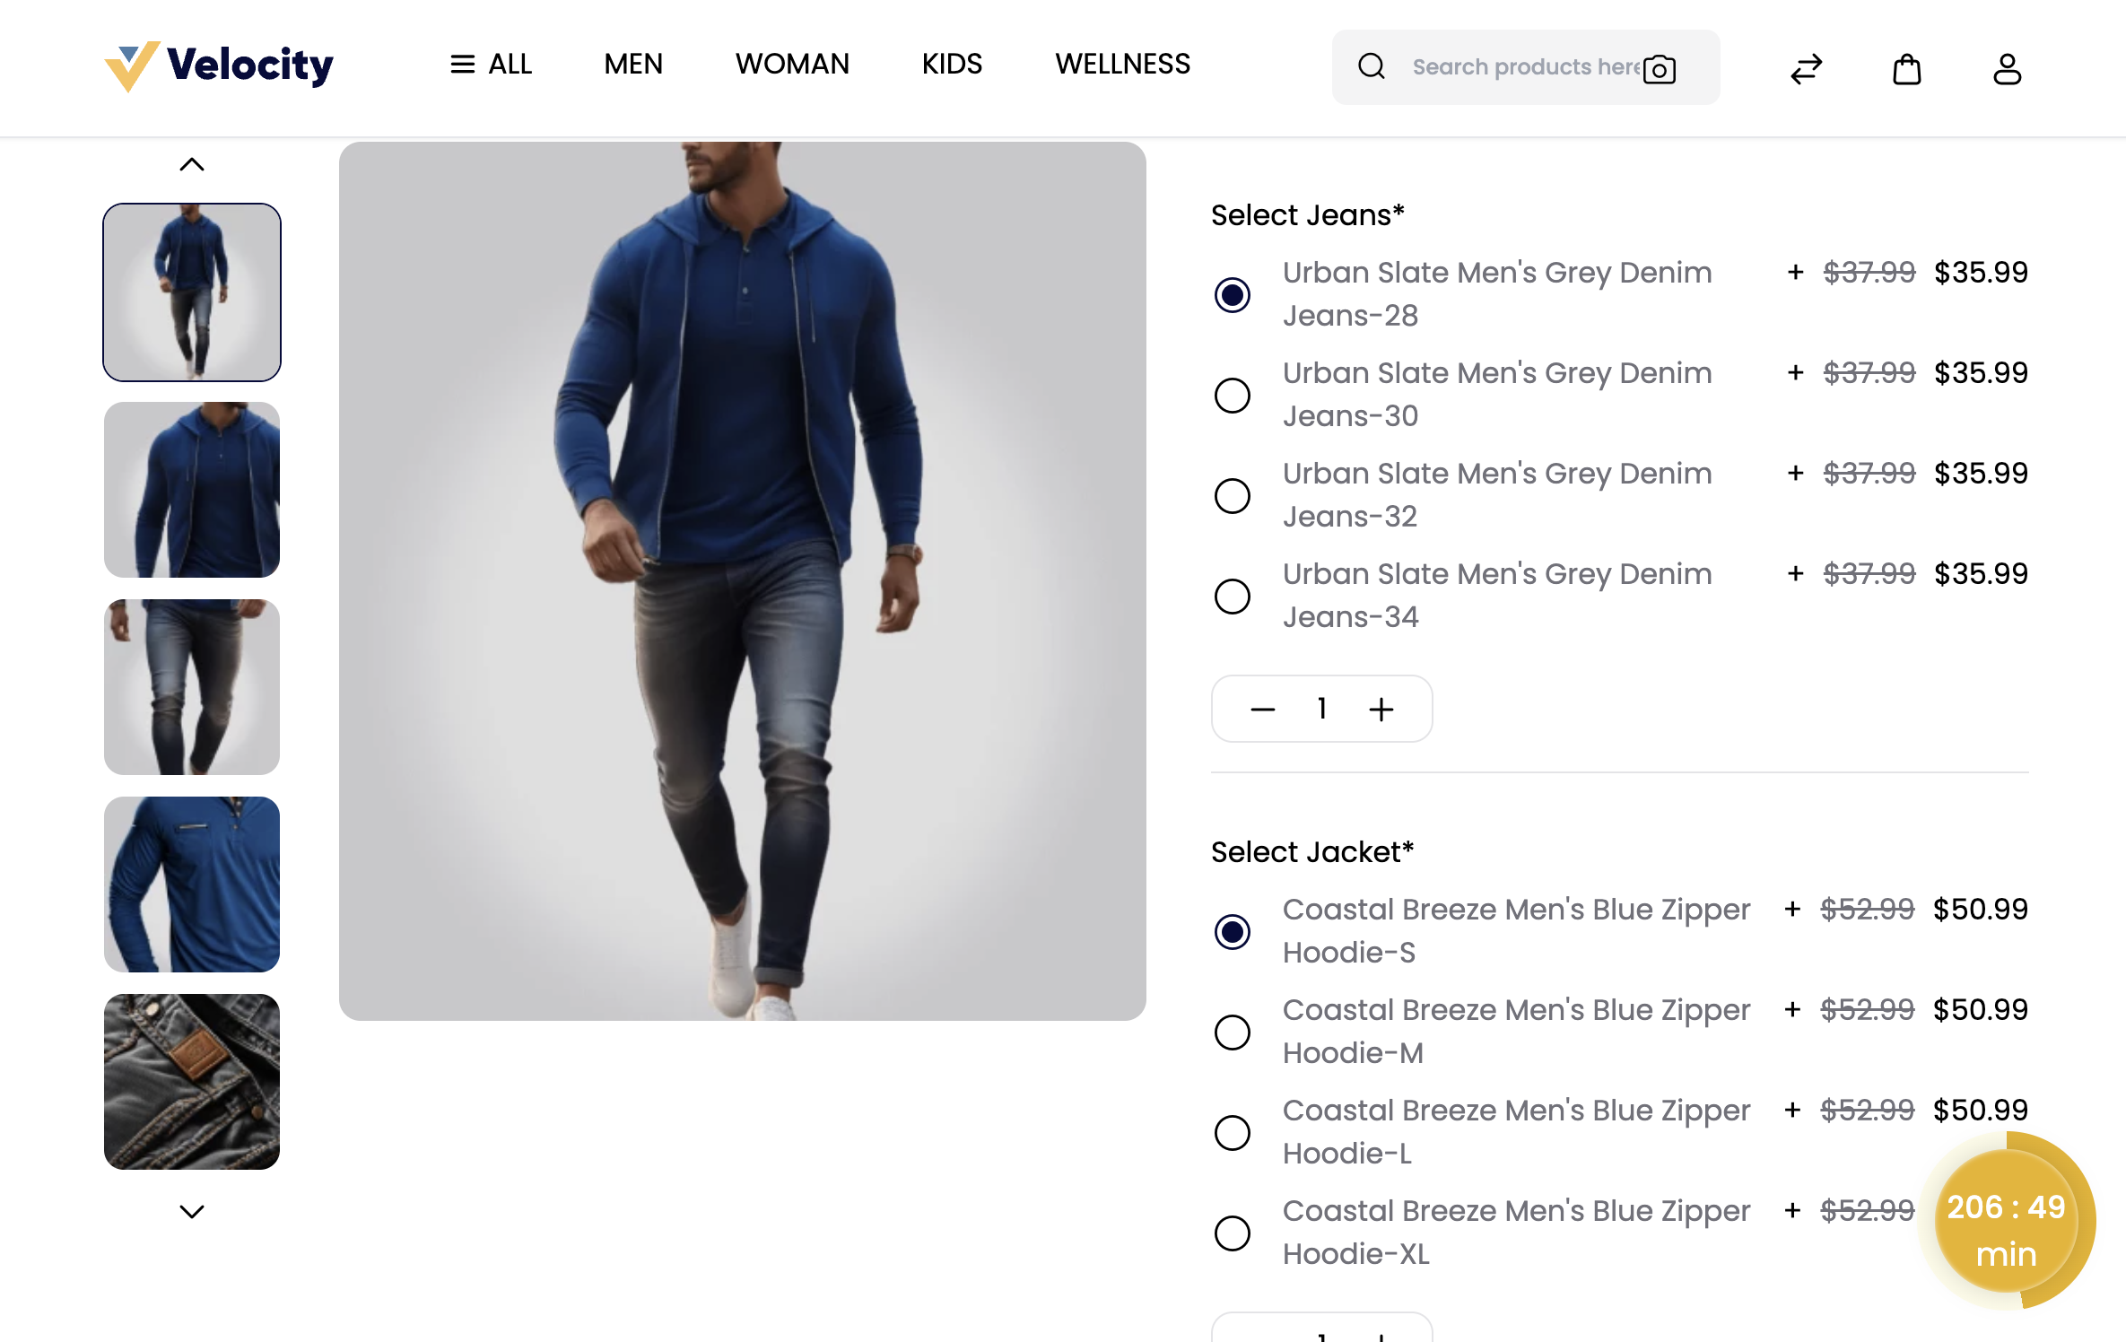
Task: Select Urban Slate Grey Denim Jeans-34
Action: tap(1233, 596)
